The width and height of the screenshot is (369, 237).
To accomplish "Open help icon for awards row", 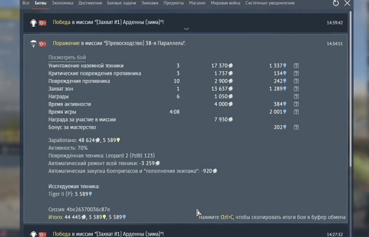I will pyautogui.click(x=296, y=96).
